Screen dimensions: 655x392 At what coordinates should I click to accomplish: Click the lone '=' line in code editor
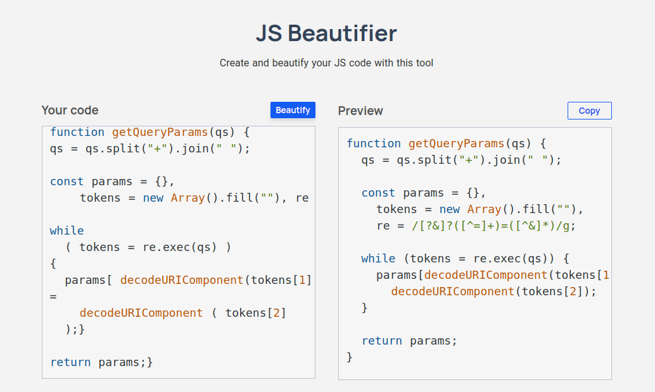pos(54,297)
